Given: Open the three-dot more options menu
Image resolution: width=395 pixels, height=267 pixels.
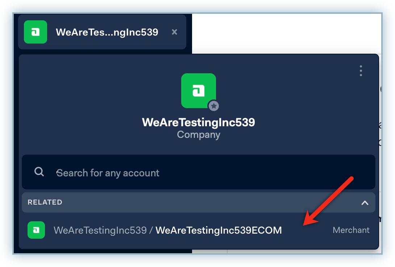Looking at the screenshot, I should (x=361, y=71).
